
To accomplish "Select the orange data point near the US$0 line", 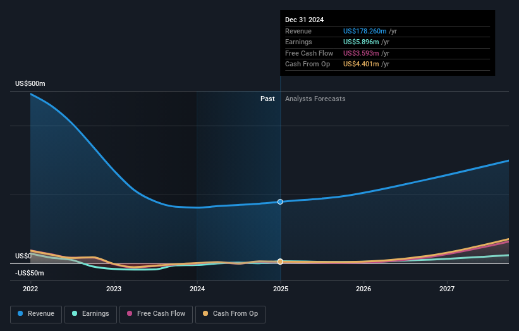I will 280,262.
